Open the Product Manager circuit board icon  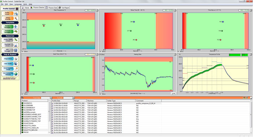point(16,31)
